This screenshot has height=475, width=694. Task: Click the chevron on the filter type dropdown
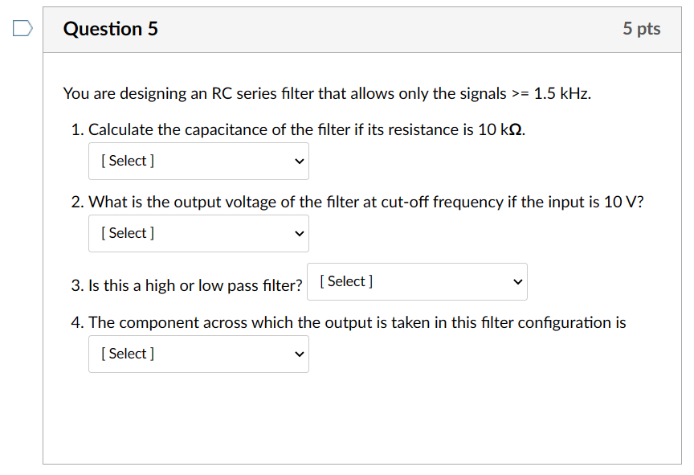[517, 281]
